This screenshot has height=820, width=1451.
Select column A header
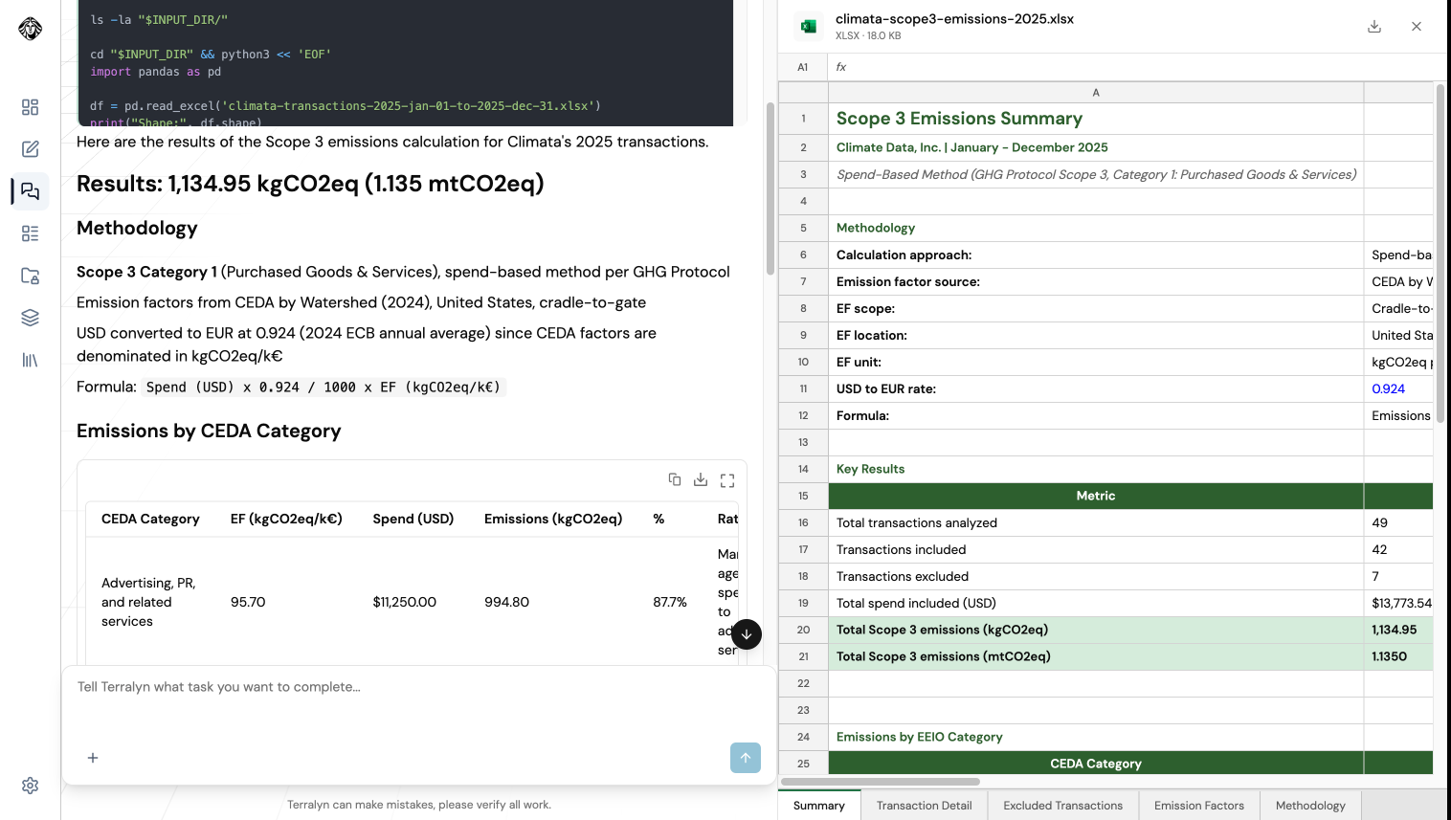tap(1096, 93)
